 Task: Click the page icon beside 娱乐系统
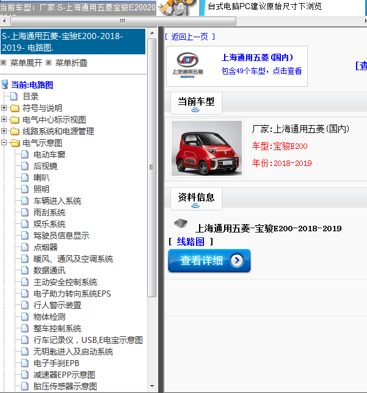[x=24, y=224]
